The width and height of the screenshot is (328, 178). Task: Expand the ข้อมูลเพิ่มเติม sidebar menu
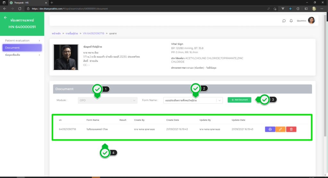point(22,55)
